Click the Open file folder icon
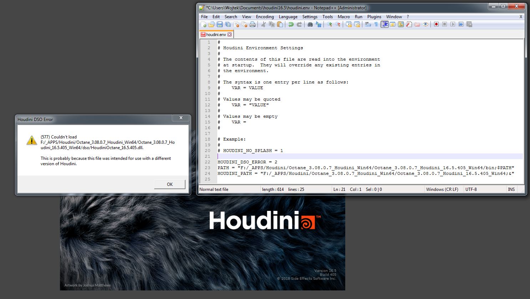The height and width of the screenshot is (299, 530). click(212, 24)
